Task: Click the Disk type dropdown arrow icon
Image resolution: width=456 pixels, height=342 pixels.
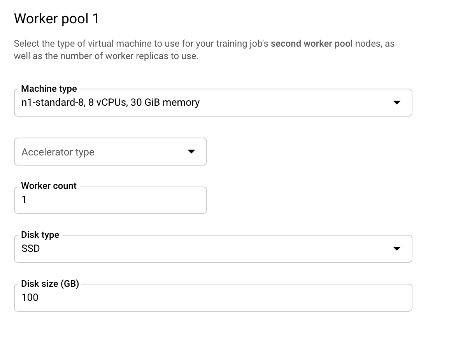Action: (x=397, y=248)
